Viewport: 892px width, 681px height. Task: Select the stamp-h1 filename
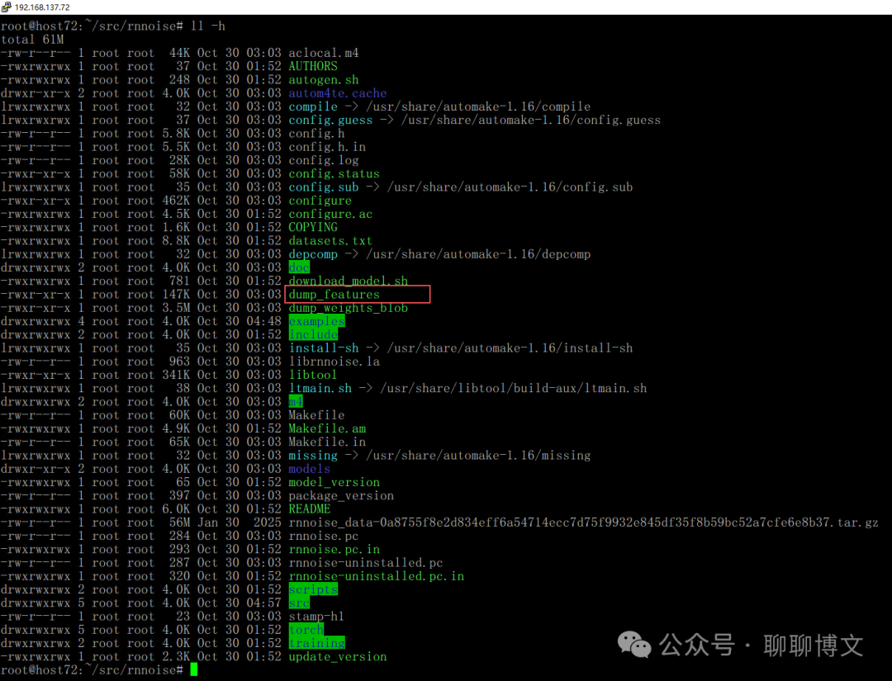click(x=316, y=616)
